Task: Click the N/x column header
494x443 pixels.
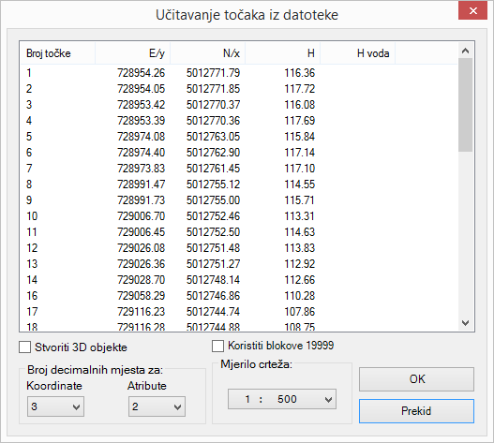Action: click(x=207, y=53)
